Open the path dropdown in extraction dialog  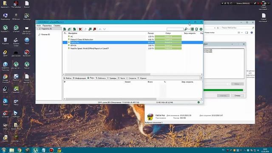[229, 84]
